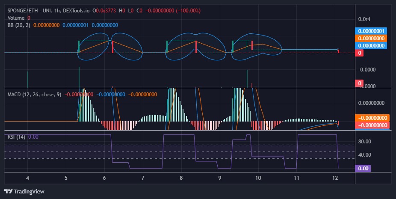Click the red last-price 0 axis tag

(359, 53)
